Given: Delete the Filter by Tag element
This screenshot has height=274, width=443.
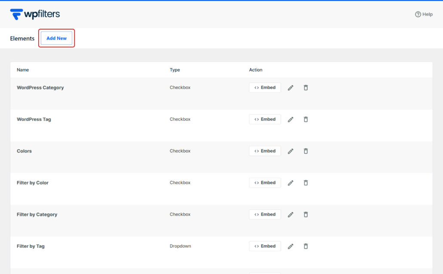Looking at the screenshot, I should pyautogui.click(x=306, y=246).
